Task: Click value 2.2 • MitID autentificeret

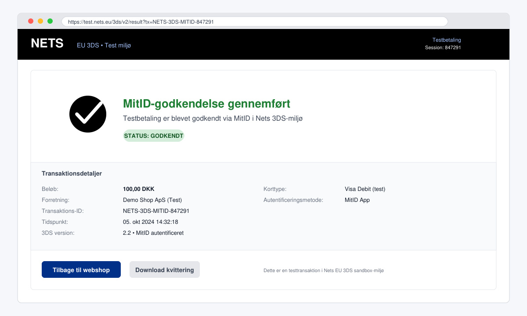Action: (x=153, y=233)
